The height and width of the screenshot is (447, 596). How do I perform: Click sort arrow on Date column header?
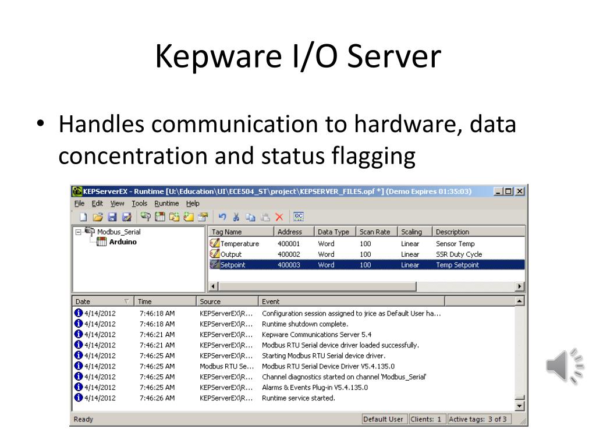(126, 301)
